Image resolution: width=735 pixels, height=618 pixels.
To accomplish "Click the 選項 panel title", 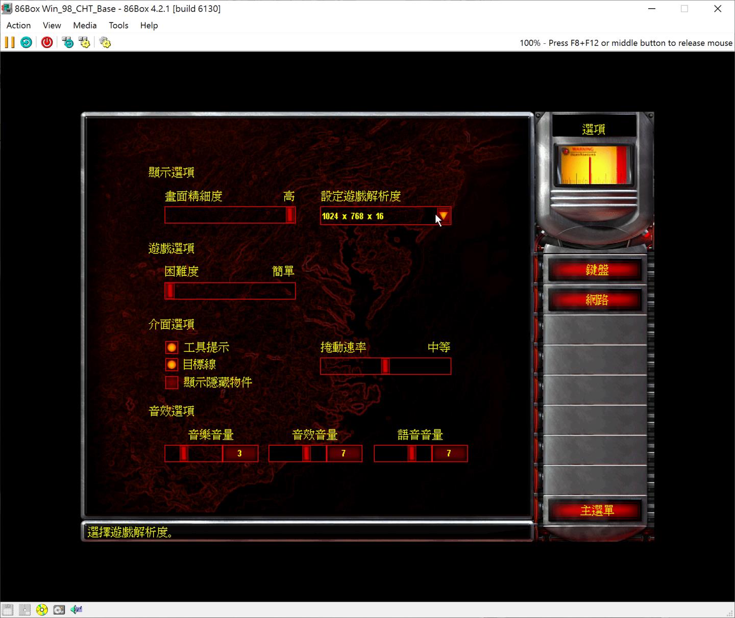I will coord(594,130).
